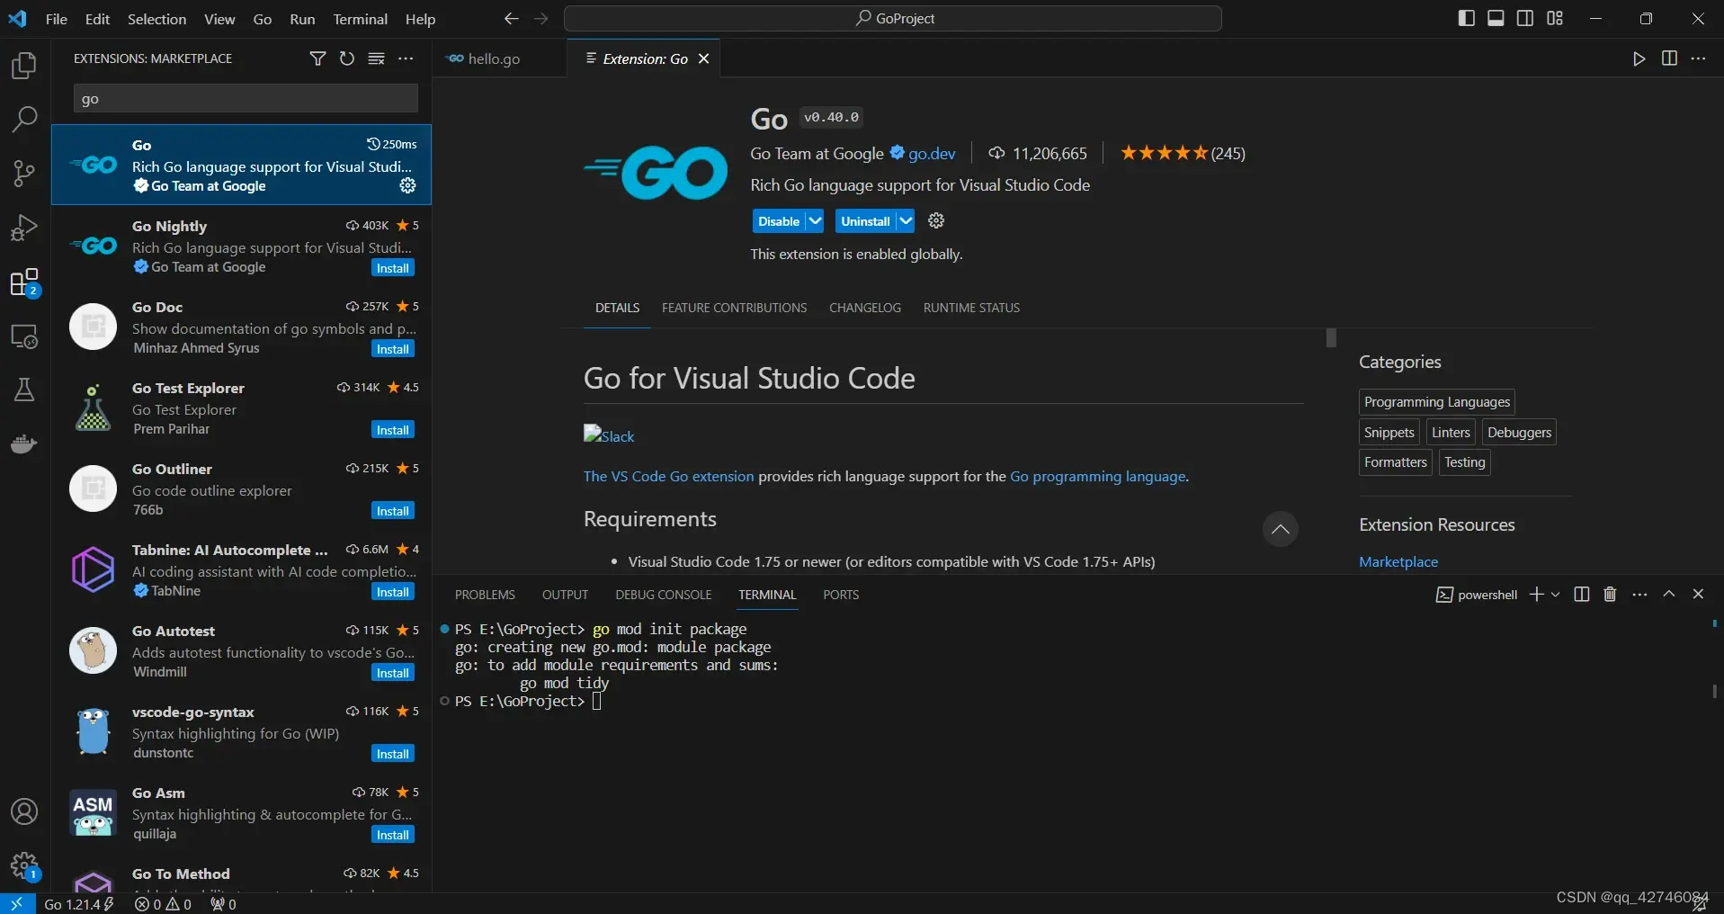Open the go.dev link
Viewport: 1724px width, 914px height.
pyautogui.click(x=932, y=153)
